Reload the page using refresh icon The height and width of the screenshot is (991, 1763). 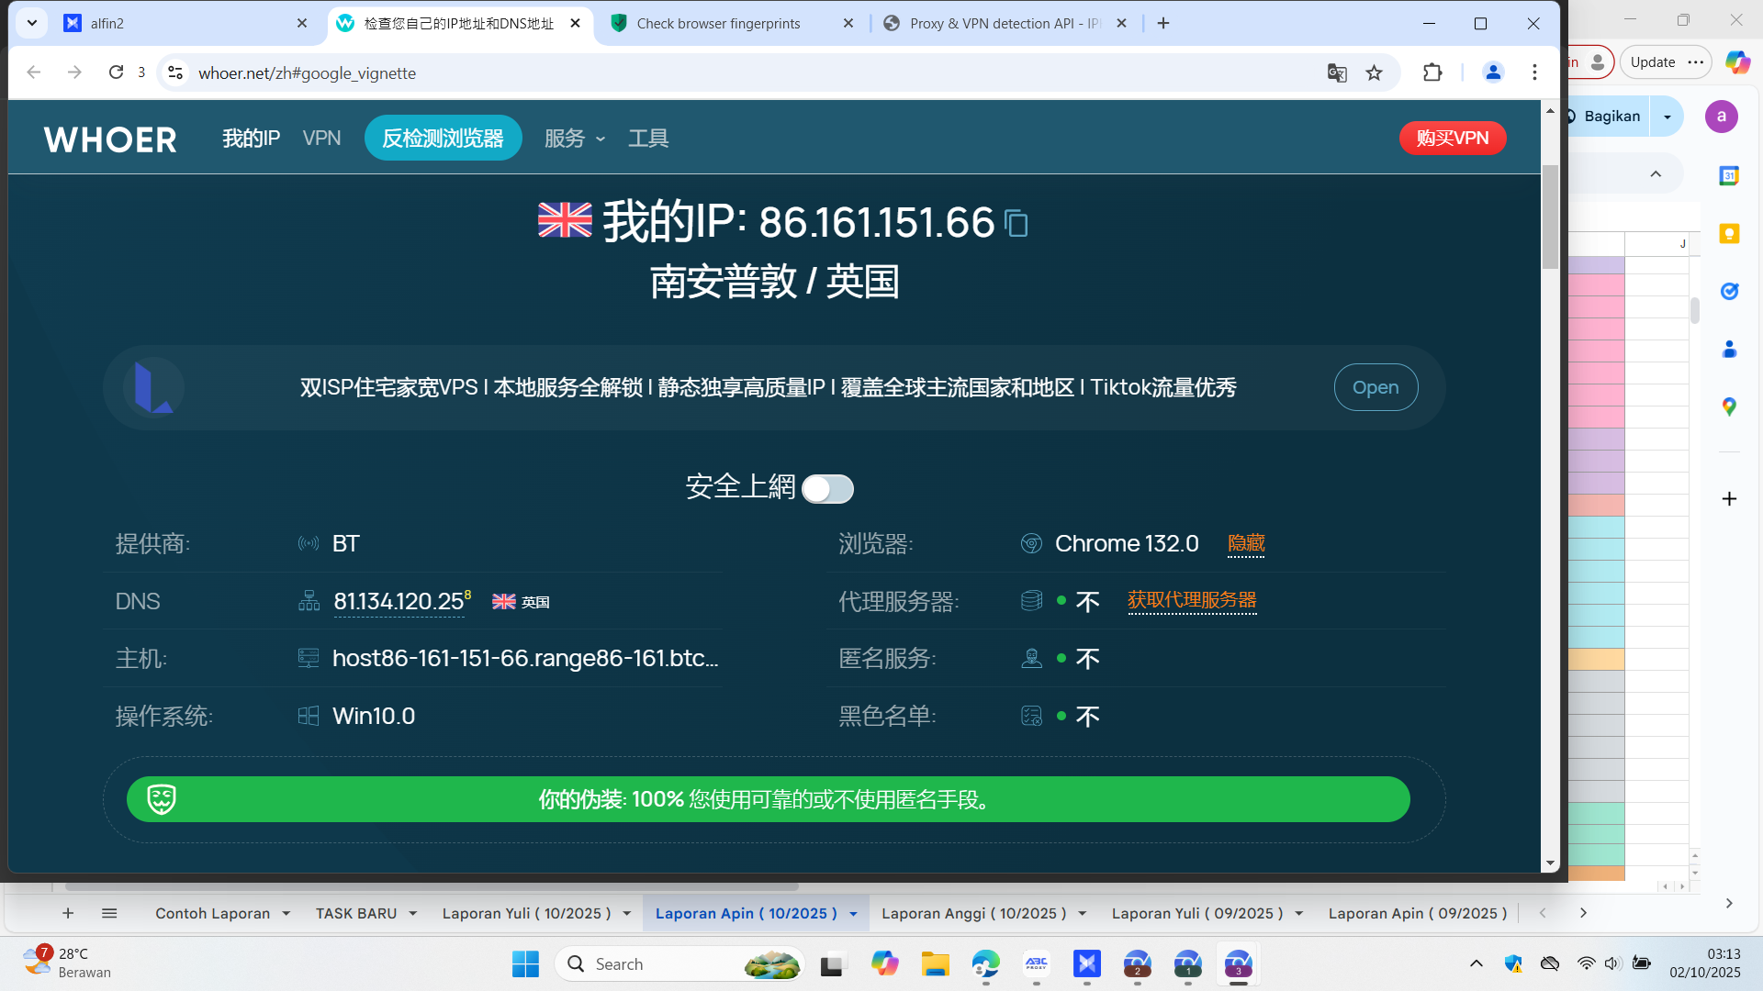[116, 72]
